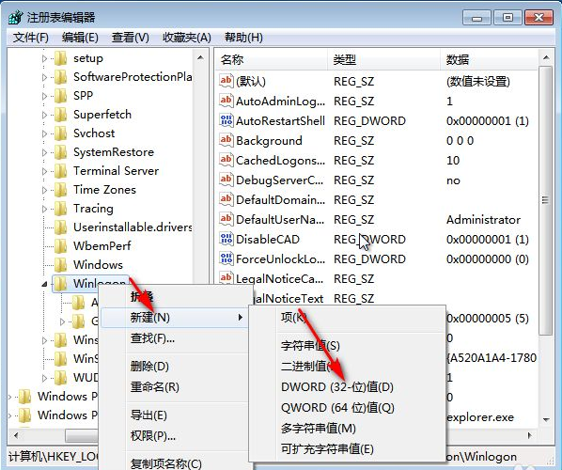
Task: Open the 文件(F) menu
Action: (x=30, y=38)
